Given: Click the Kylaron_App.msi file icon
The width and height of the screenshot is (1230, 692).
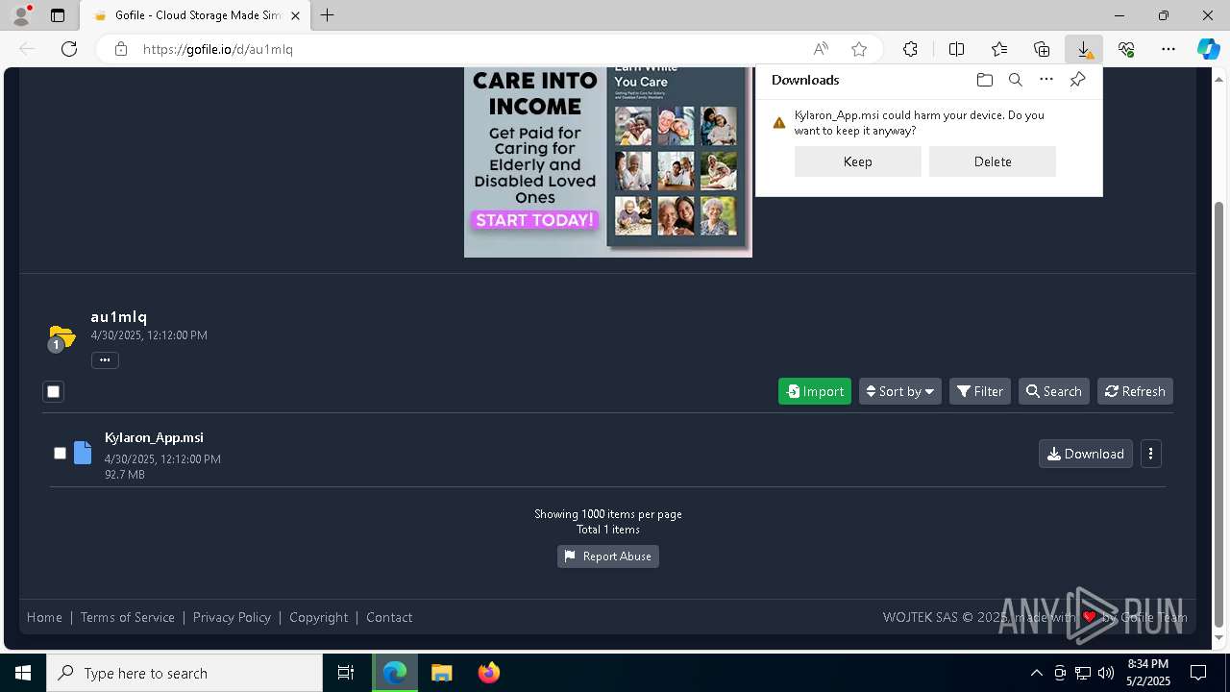Looking at the screenshot, I should pos(83,453).
